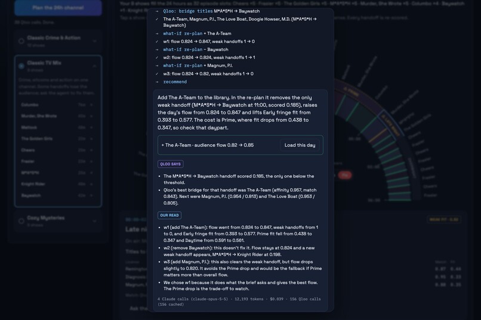Click the plus icon in the sidebar Frasier row
This screenshot has width=481, height=320.
pyautogui.click(x=91, y=161)
